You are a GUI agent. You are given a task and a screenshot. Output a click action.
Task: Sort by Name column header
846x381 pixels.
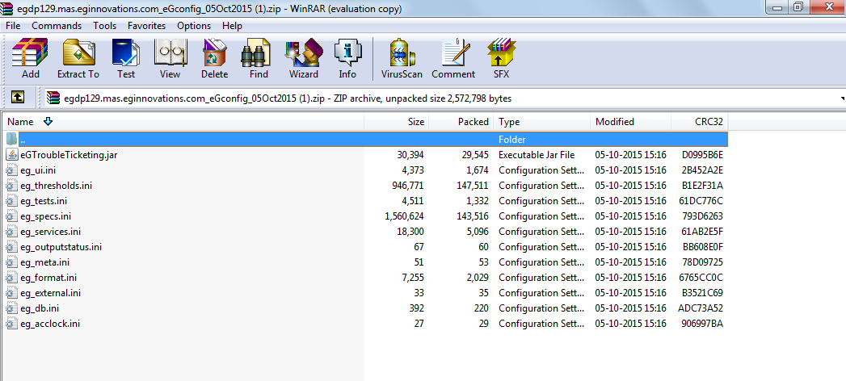tap(183, 122)
